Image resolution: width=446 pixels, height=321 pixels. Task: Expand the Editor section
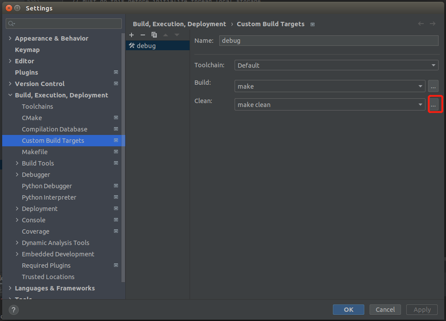tap(10, 61)
